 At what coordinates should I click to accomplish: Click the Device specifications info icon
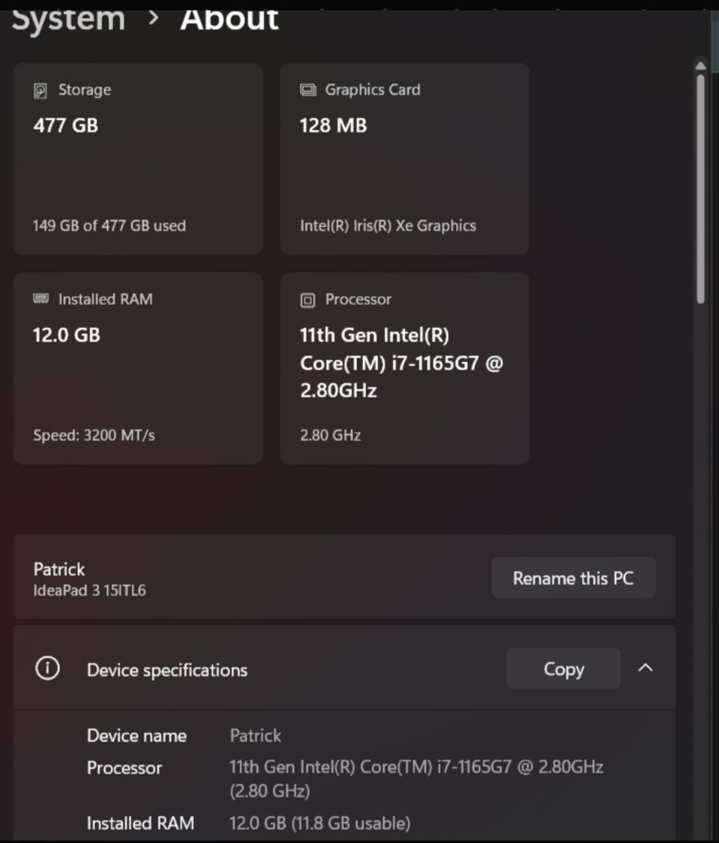click(48, 669)
